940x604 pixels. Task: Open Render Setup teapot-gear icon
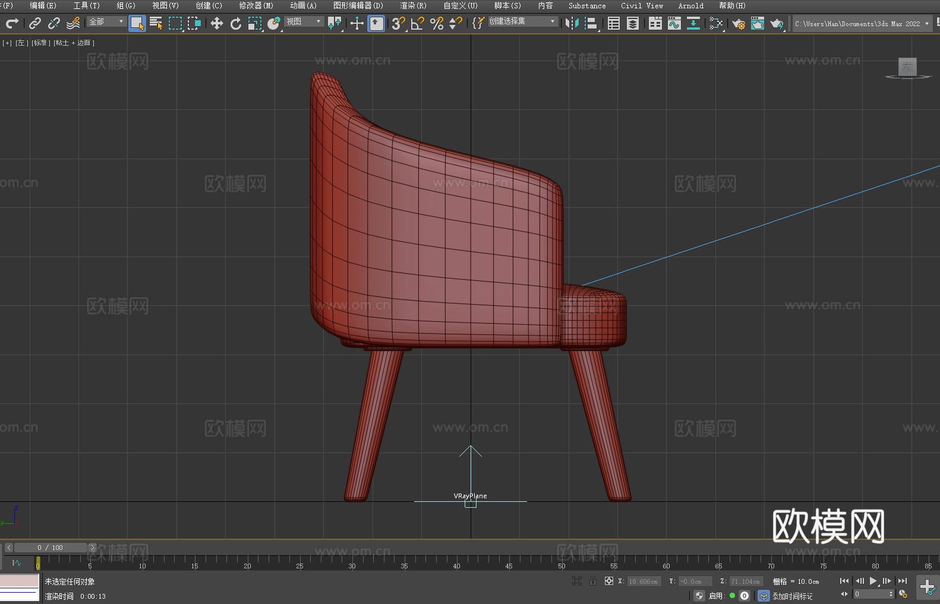point(739,23)
